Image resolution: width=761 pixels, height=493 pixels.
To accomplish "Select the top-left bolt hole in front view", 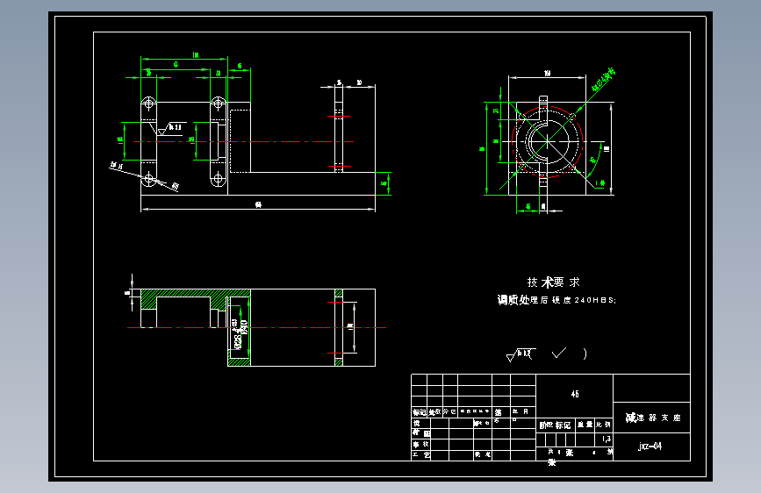I will click(x=149, y=104).
